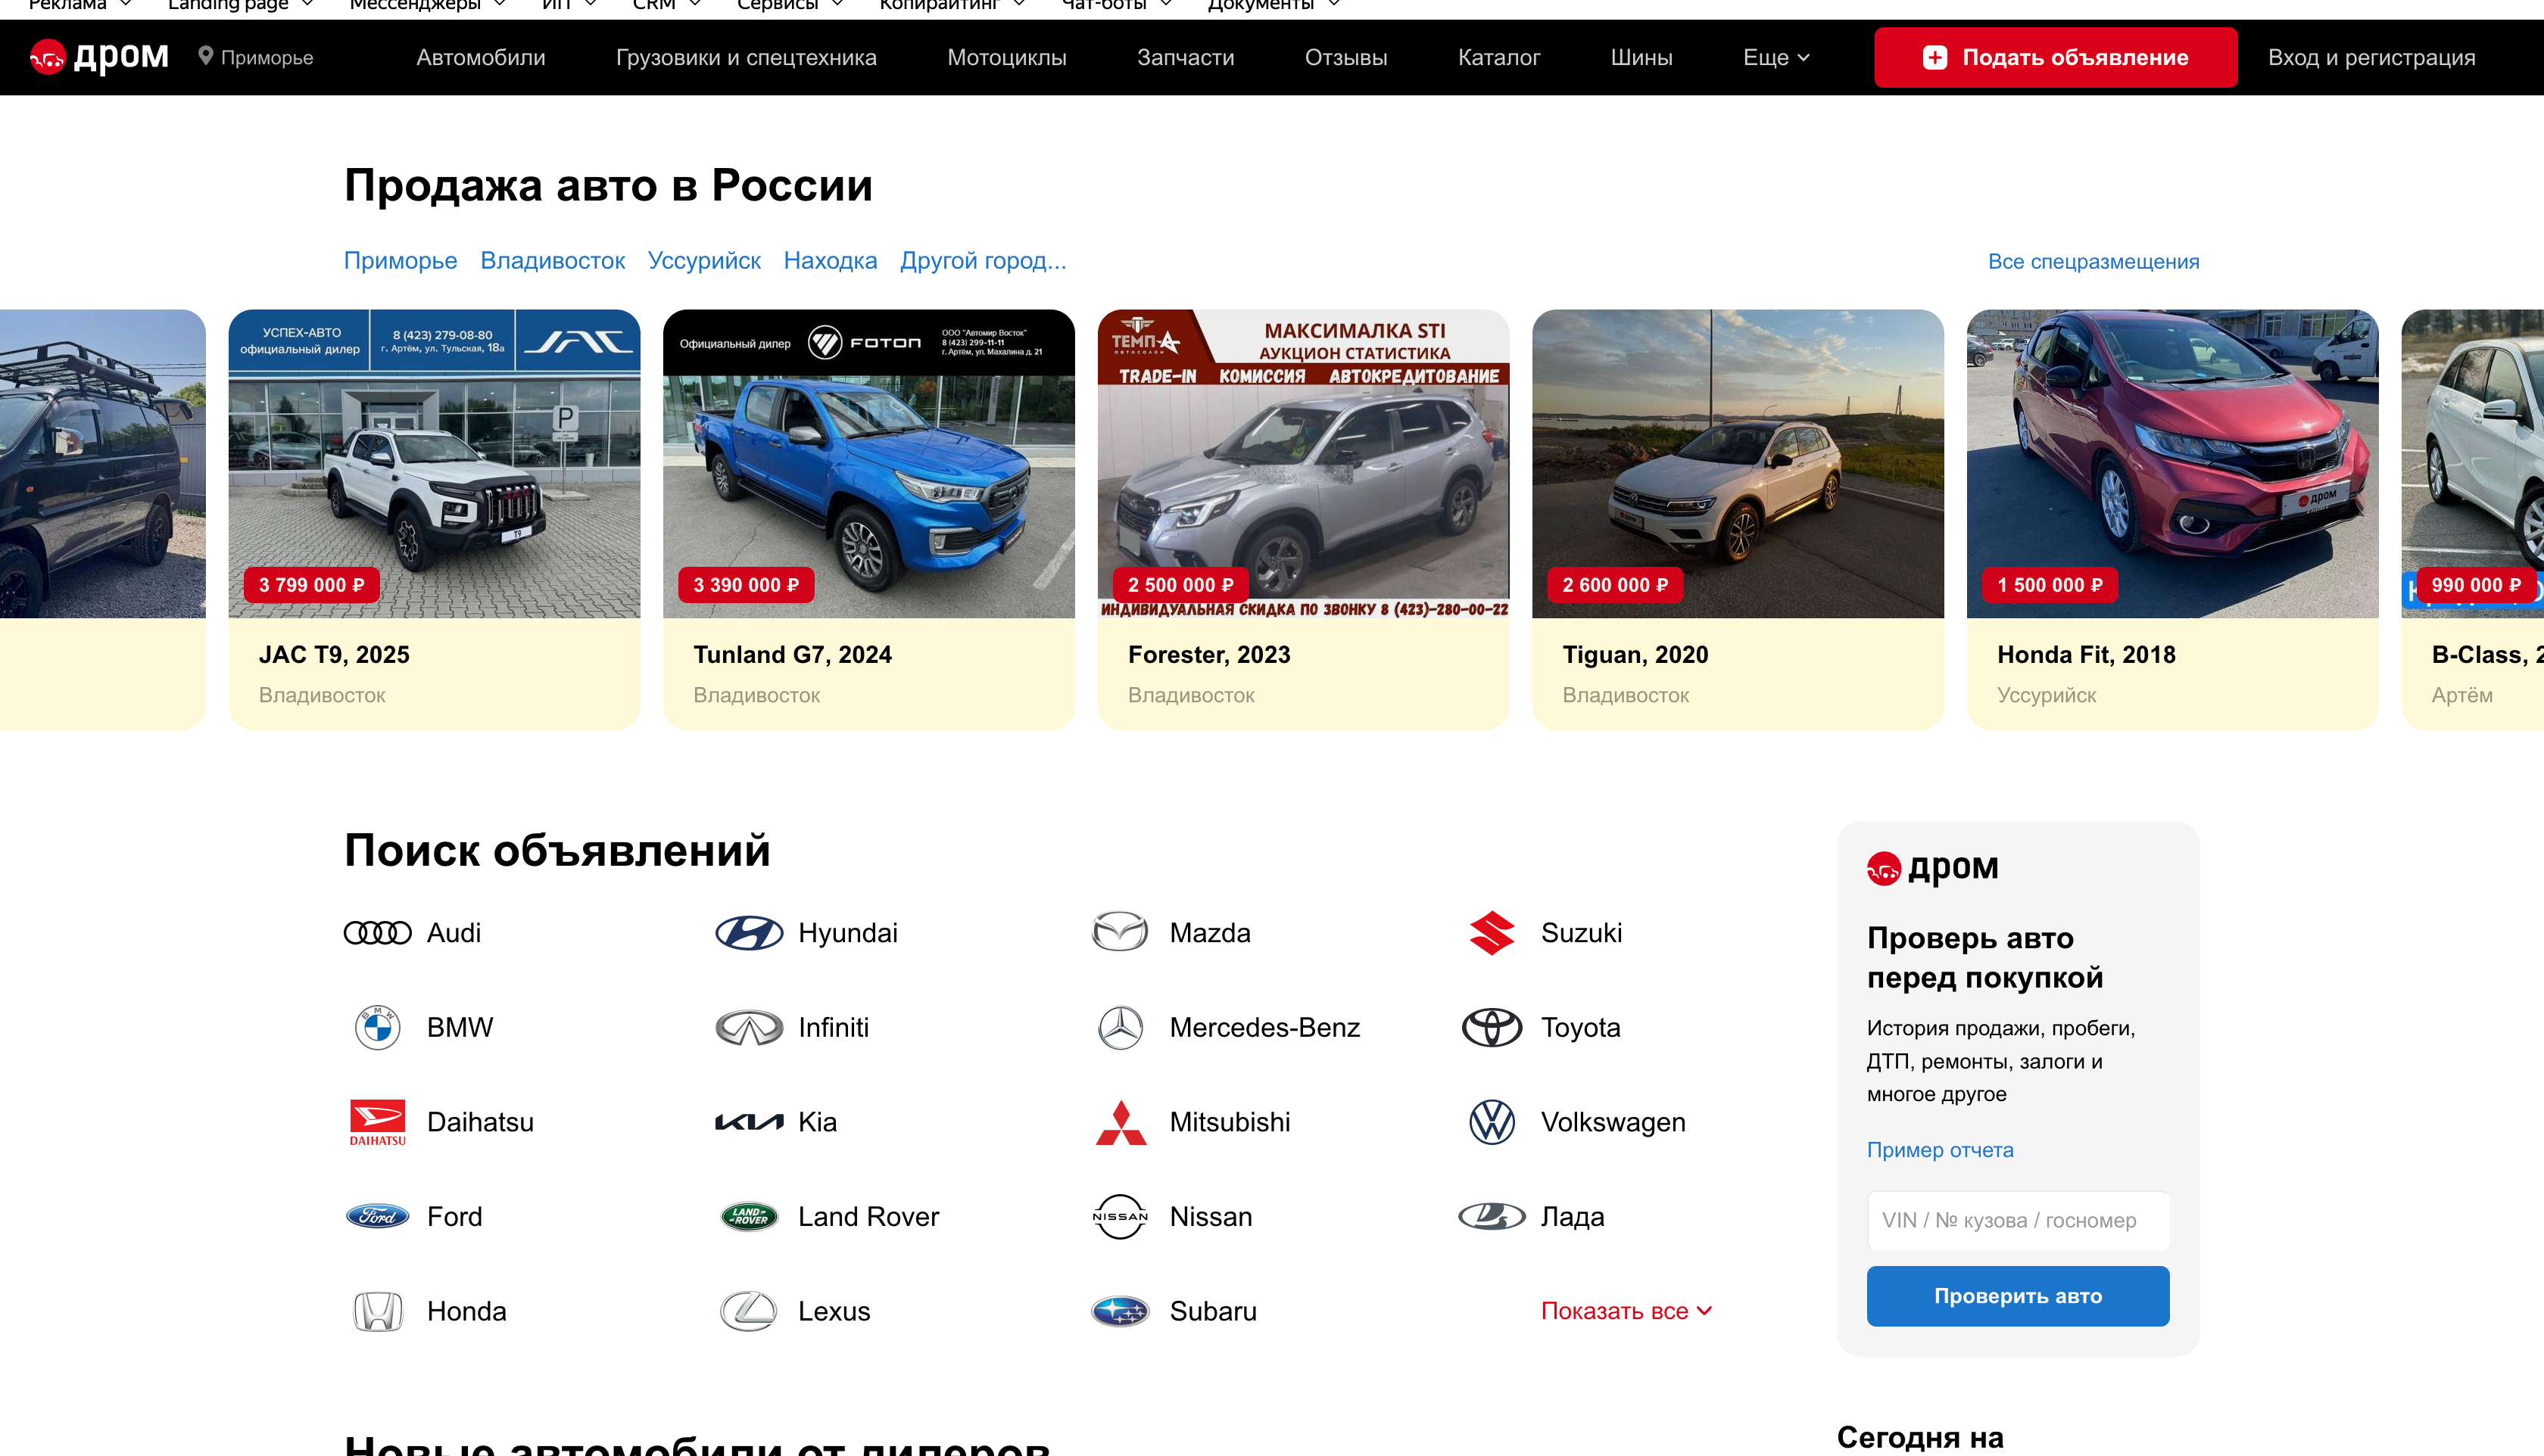Click the Toyota logo icon
2544x1456 pixels.
[x=1492, y=1027]
